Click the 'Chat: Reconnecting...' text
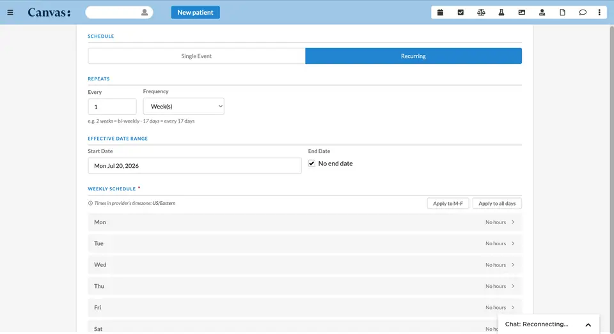Viewport: 614px width, 334px height. 537,324
